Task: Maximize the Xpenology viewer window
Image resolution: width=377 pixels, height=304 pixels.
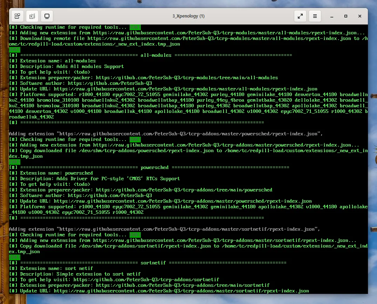Action: 345,16
